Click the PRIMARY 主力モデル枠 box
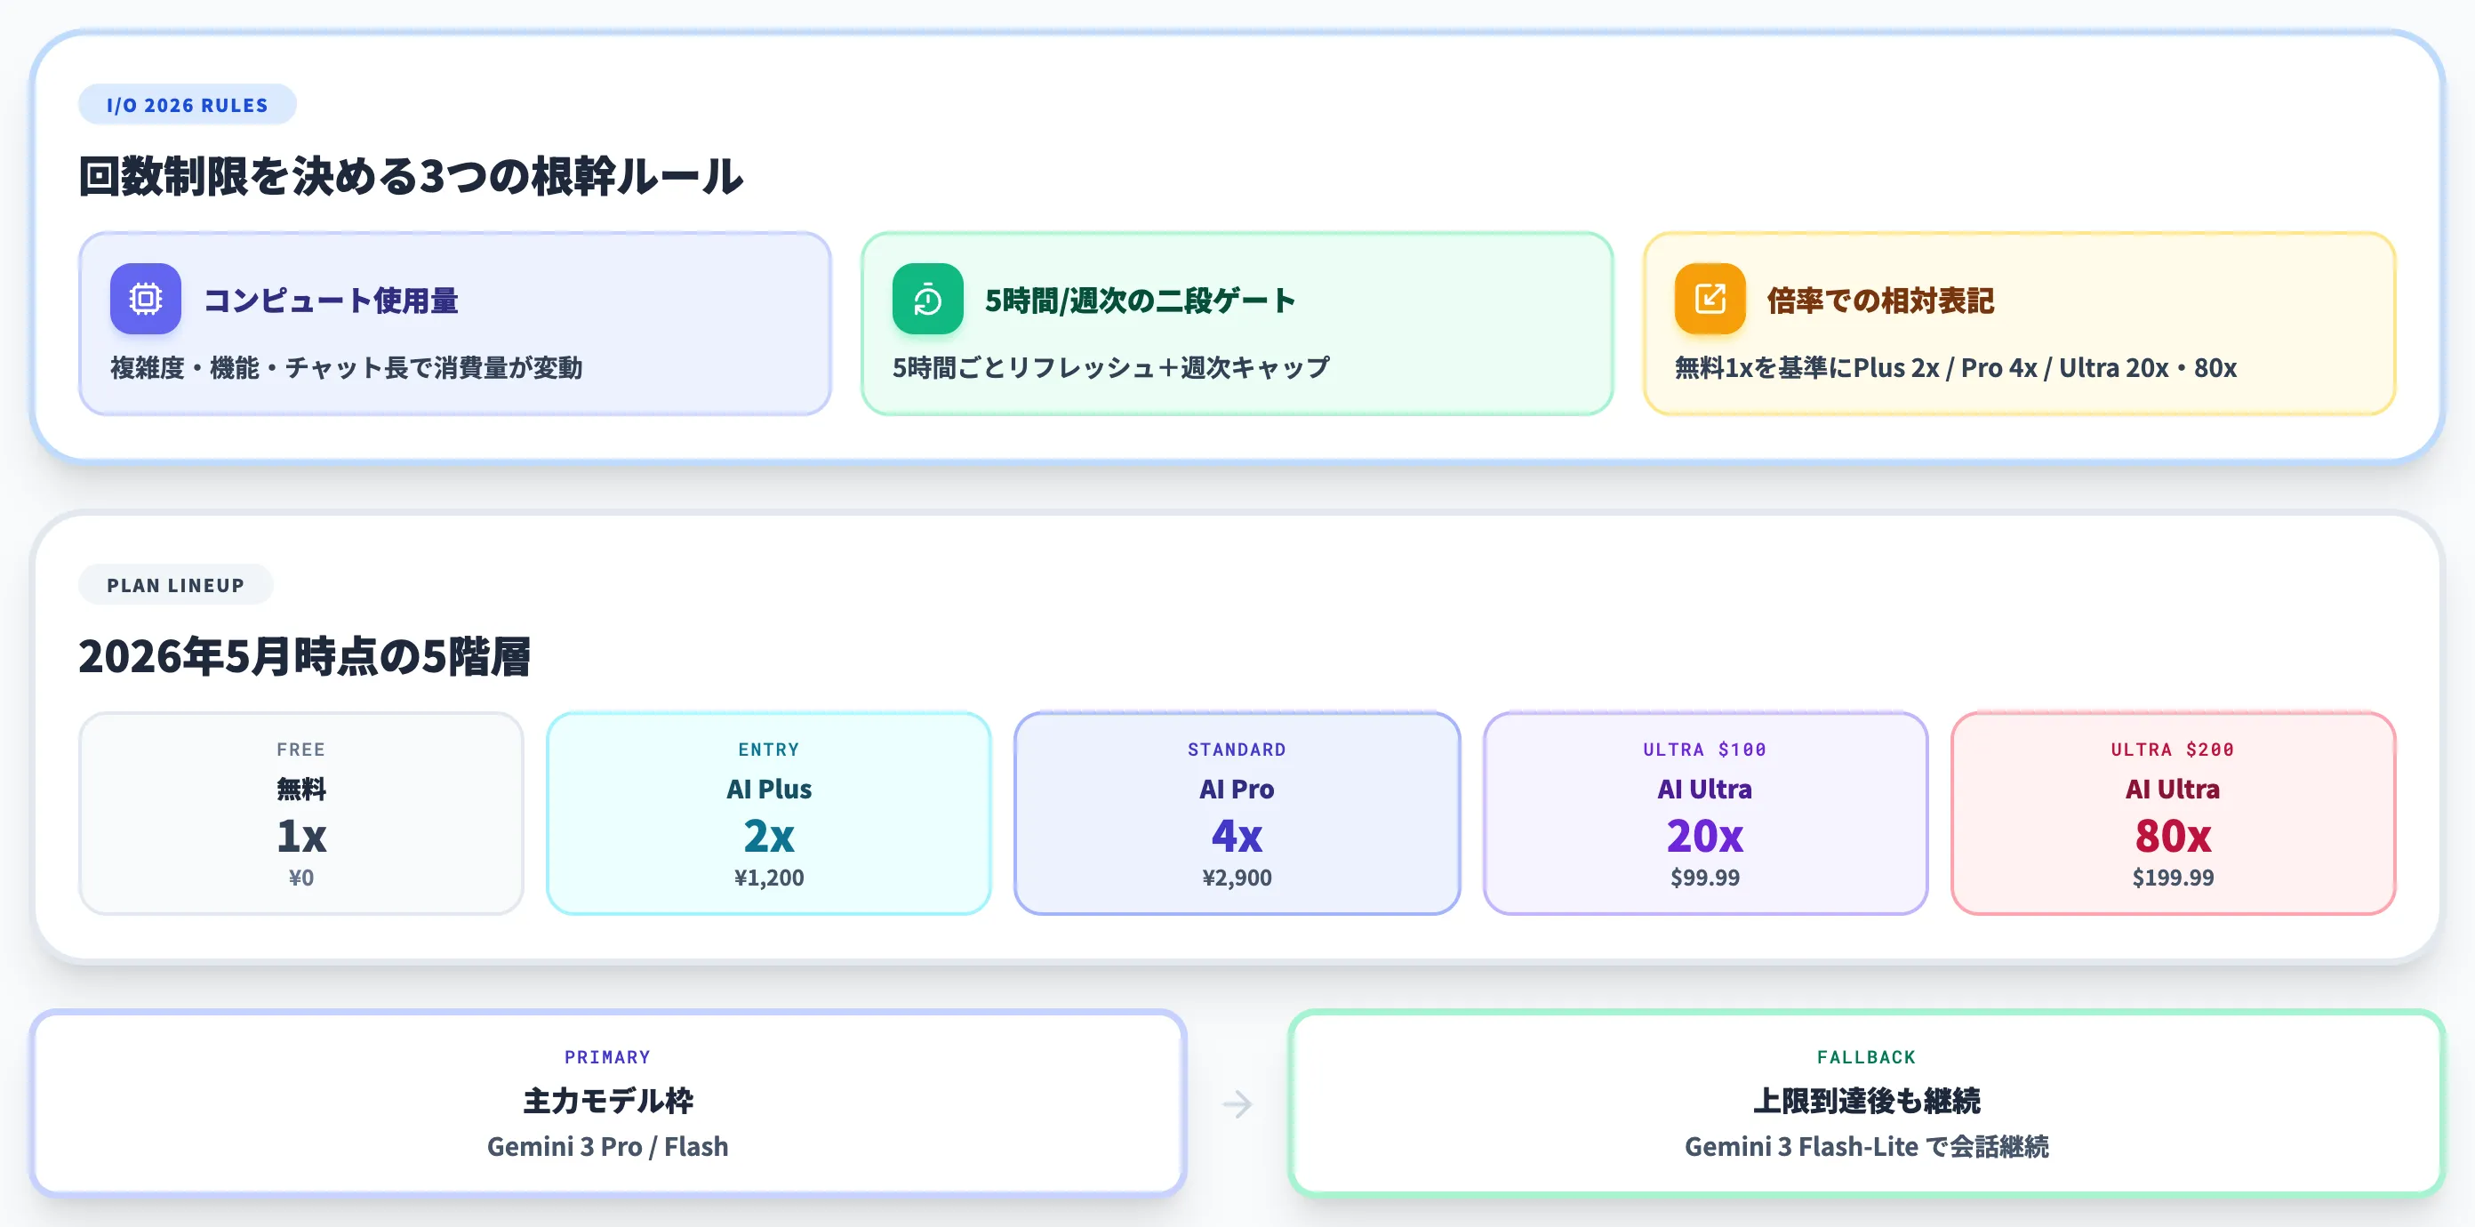 click(x=608, y=1103)
